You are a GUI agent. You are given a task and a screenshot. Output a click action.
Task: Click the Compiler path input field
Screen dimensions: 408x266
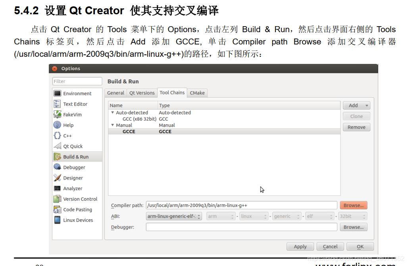241,205
